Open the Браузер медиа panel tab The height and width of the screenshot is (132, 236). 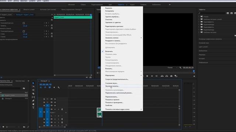click(20, 81)
